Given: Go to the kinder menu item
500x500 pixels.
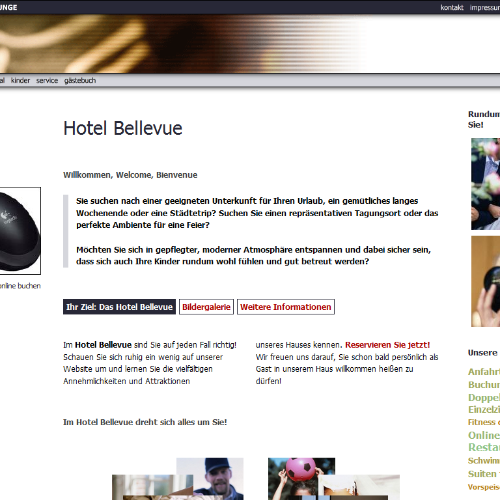Looking at the screenshot, I should coord(20,80).
